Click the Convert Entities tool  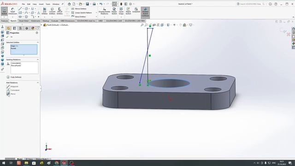click(x=52, y=11)
